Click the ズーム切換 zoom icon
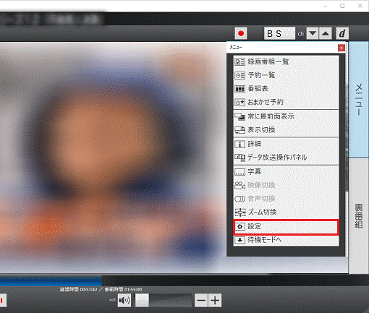Viewport: 369px width, 313px height. (x=239, y=213)
